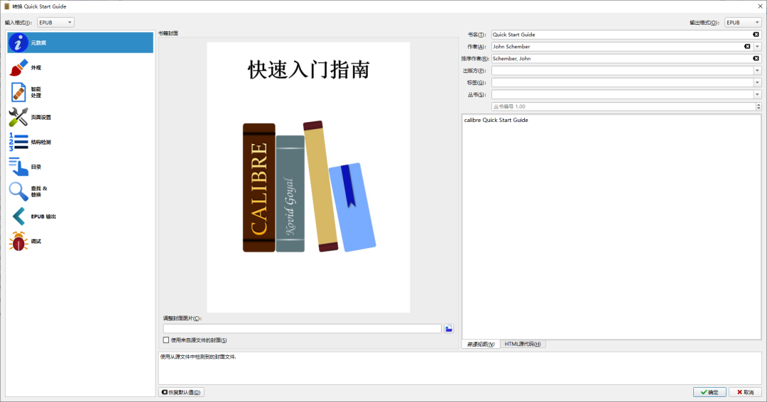Open the EPUB 输出 output section

coord(80,216)
